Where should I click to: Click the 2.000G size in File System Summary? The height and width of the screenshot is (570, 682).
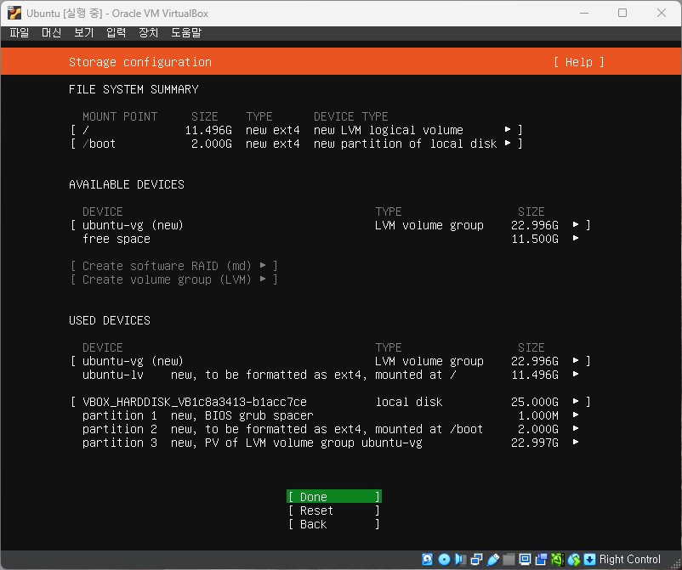(212, 144)
